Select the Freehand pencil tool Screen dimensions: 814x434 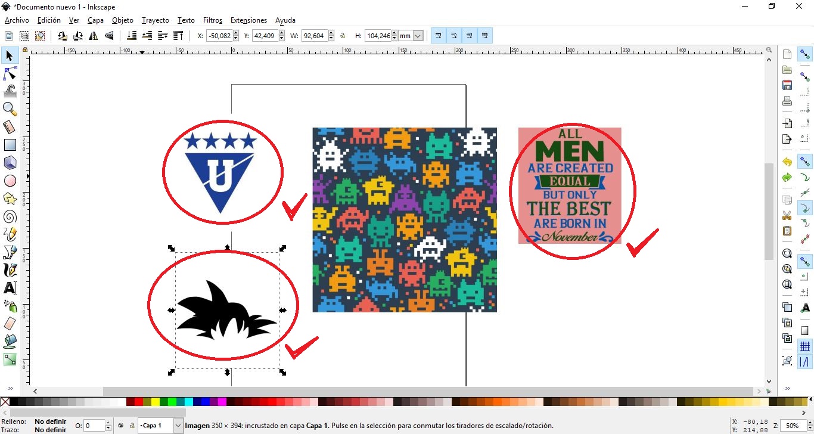coord(10,234)
